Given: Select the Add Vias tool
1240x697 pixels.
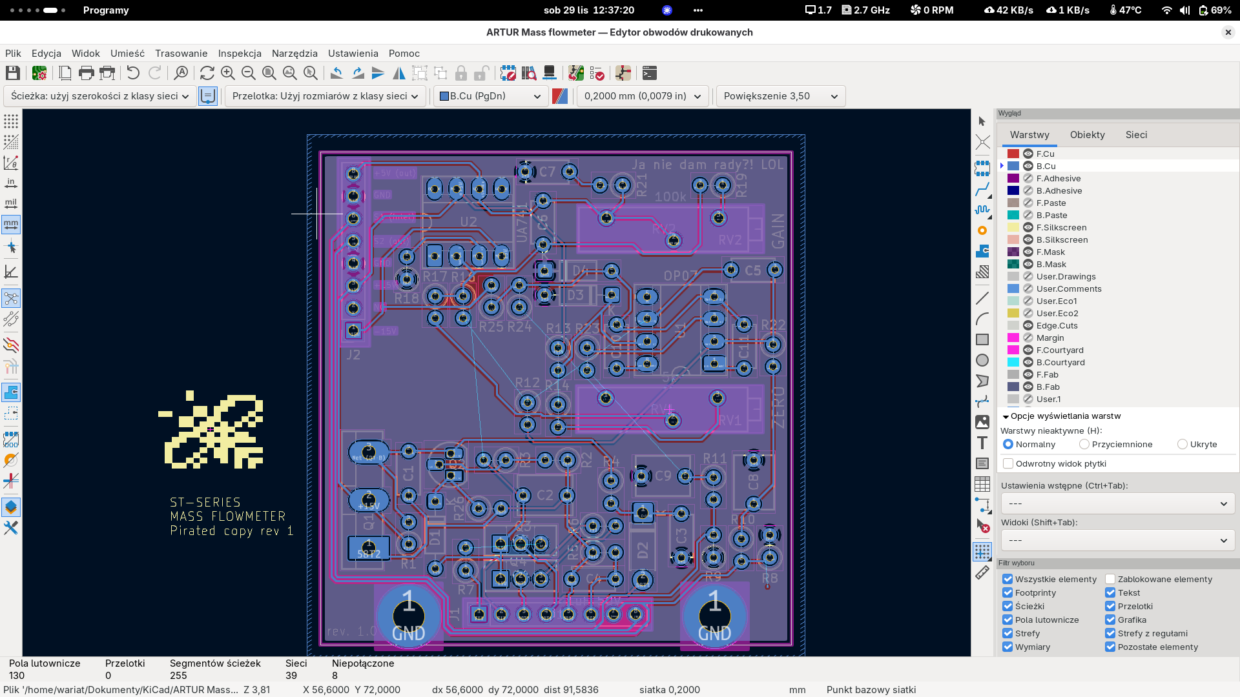Looking at the screenshot, I should click(x=982, y=230).
